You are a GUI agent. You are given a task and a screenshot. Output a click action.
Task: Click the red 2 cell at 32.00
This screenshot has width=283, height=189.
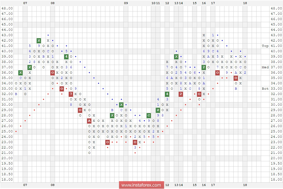[x=181, y=94]
